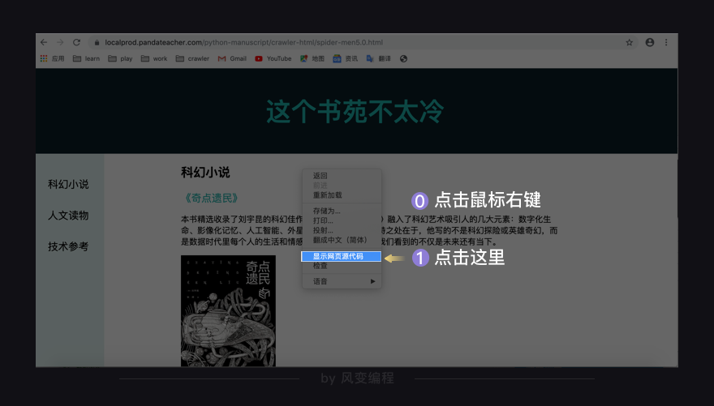Bookmark the page with the star icon
The image size is (714, 406).
click(x=630, y=42)
